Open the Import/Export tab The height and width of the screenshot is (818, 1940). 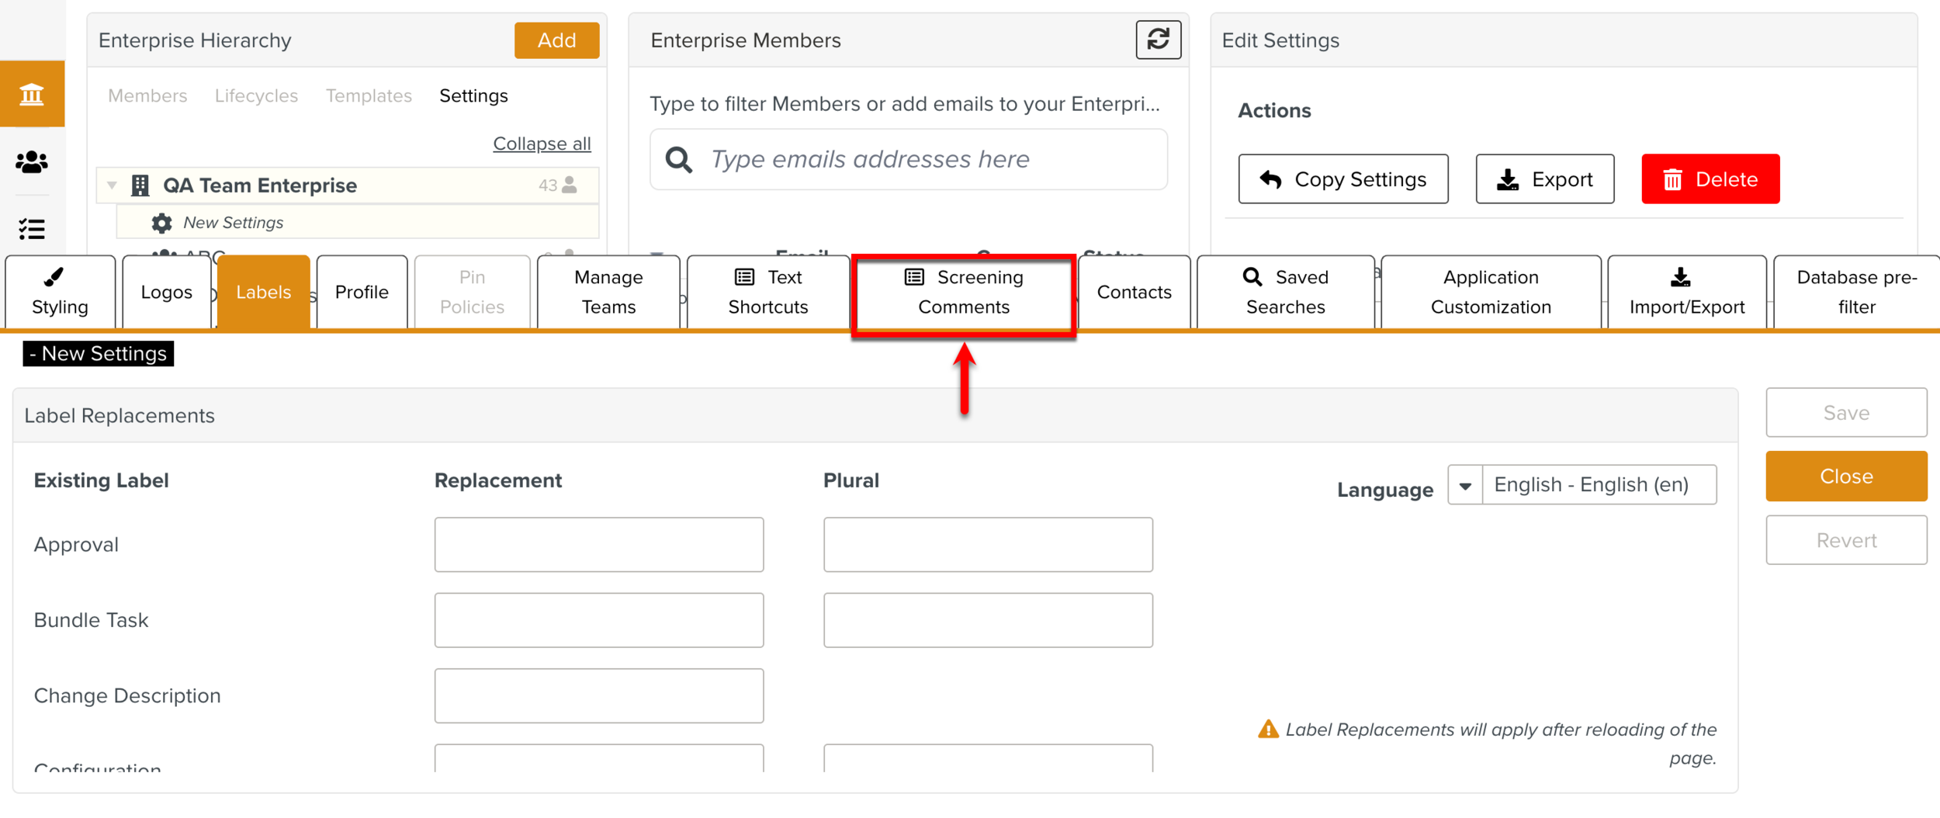point(1686,293)
